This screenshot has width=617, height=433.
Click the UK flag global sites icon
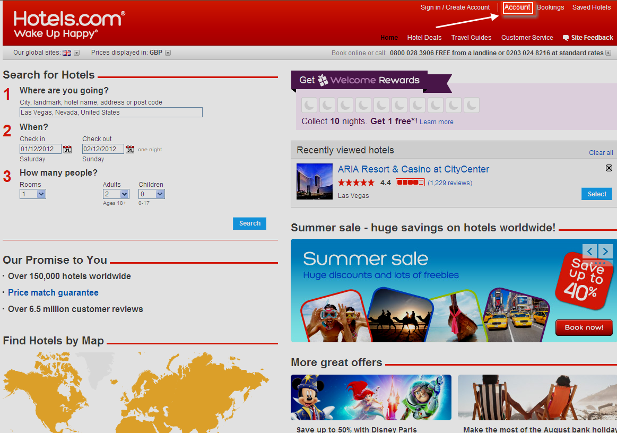pyautogui.click(x=67, y=53)
